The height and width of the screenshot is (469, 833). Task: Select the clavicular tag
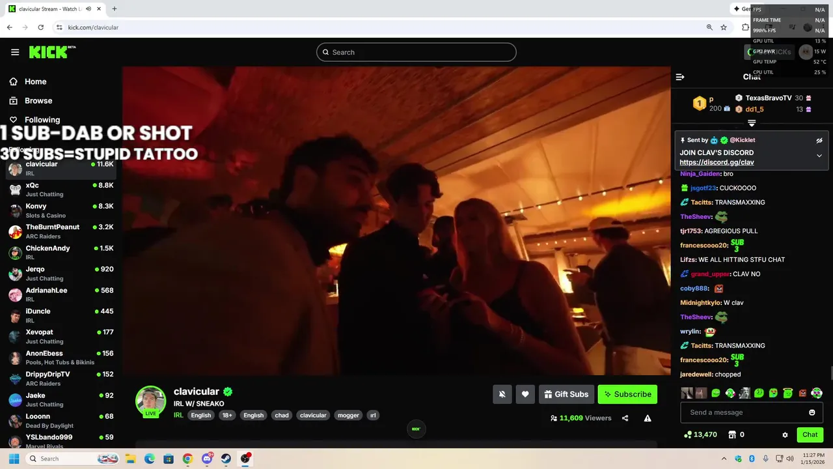[313, 415]
